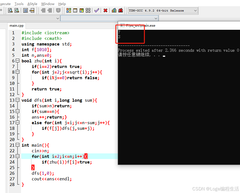This screenshot has height=193, width=240.
Task: Click gutter line number 1
Action: [13, 33]
